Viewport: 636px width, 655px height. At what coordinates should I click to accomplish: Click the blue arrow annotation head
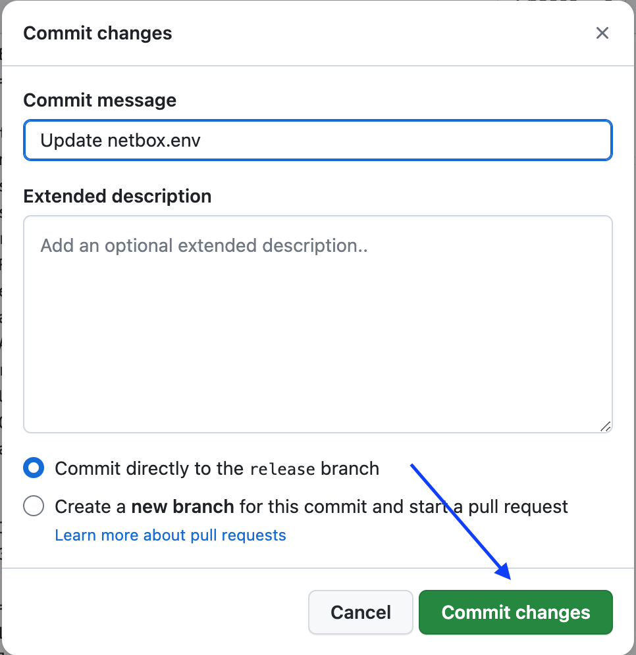pos(504,571)
